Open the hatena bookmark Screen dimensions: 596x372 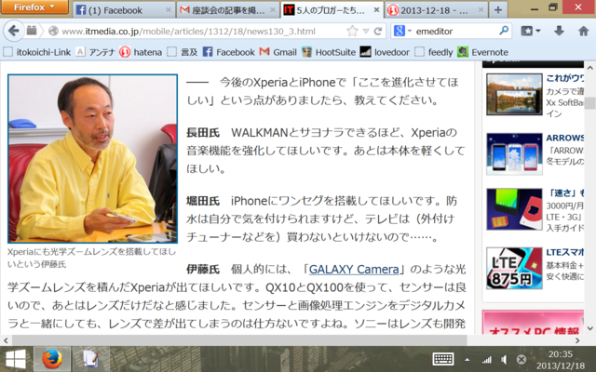[141, 52]
